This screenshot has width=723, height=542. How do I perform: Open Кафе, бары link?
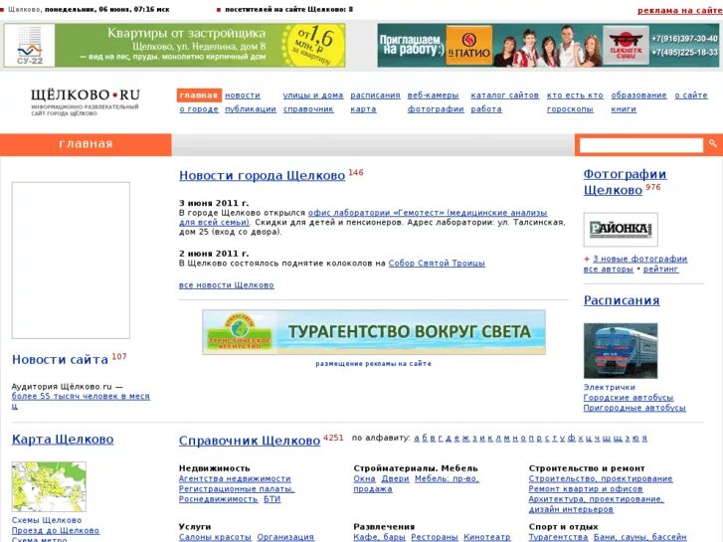point(380,537)
